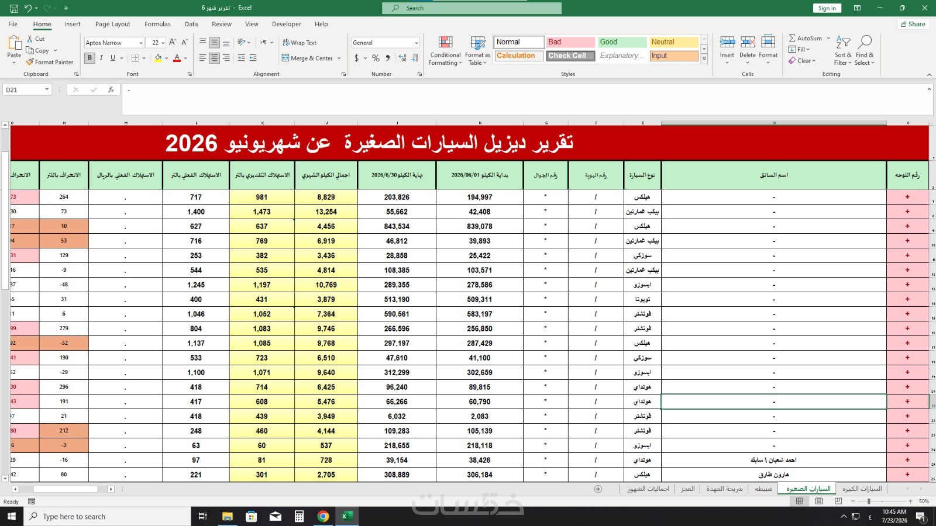
Task: Click the add new sheet plus button
Action: 598,489
